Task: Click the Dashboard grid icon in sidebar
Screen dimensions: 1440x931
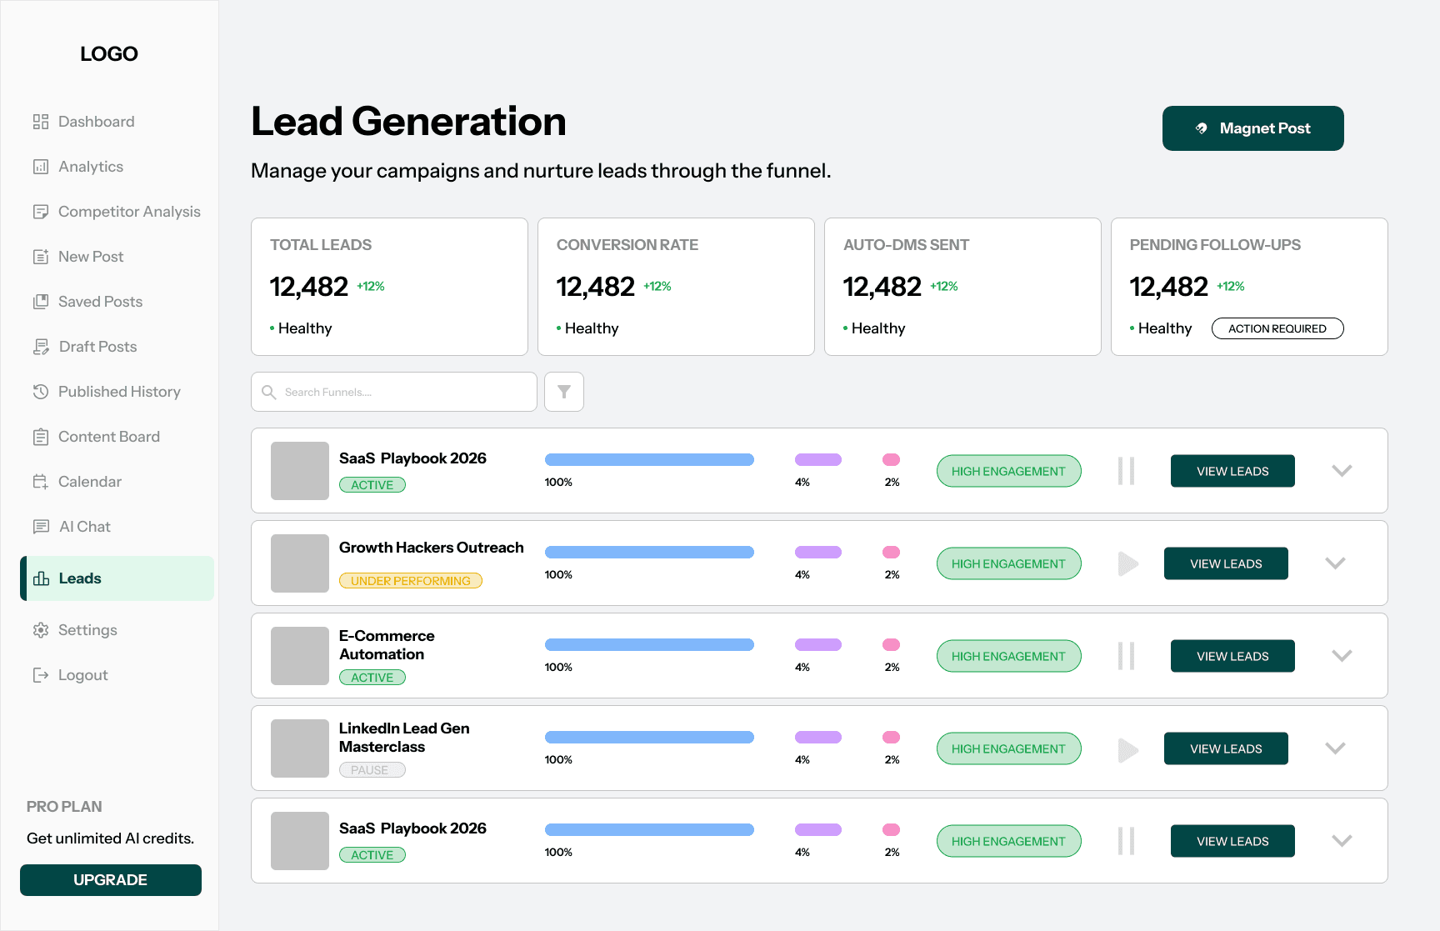Action: 40,122
